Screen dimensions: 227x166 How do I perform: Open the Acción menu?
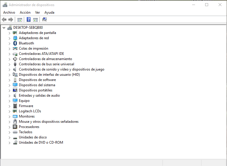click(x=25, y=12)
